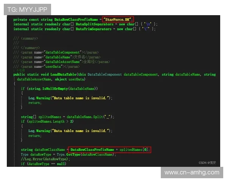
Task: Click DataRowClassPrefixName in the private const declaration
Action: (76, 19)
